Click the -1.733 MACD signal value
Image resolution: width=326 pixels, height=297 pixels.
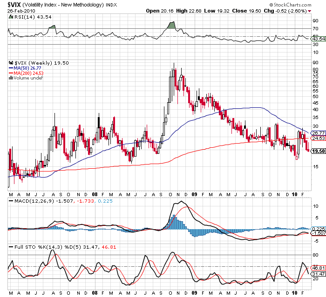(85, 201)
